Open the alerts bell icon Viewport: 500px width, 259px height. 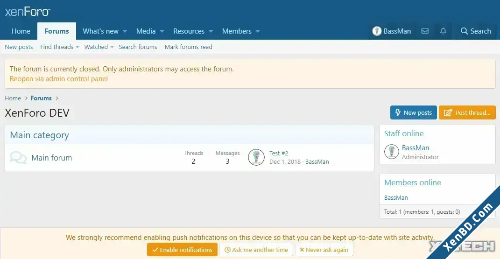click(443, 31)
